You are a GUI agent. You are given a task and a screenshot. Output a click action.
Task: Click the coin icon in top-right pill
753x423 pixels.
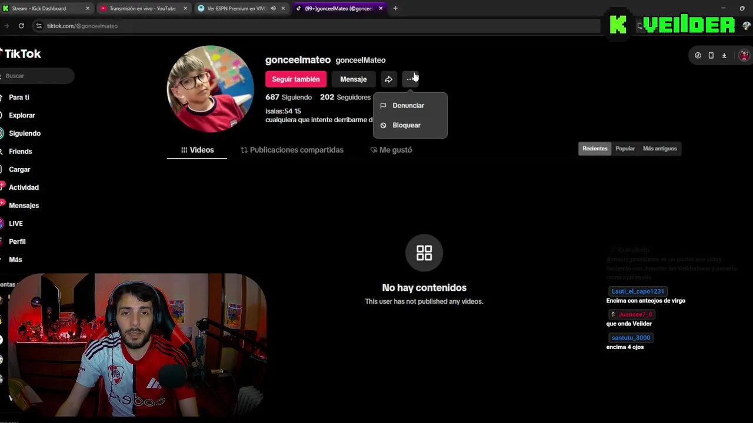(x=698, y=55)
